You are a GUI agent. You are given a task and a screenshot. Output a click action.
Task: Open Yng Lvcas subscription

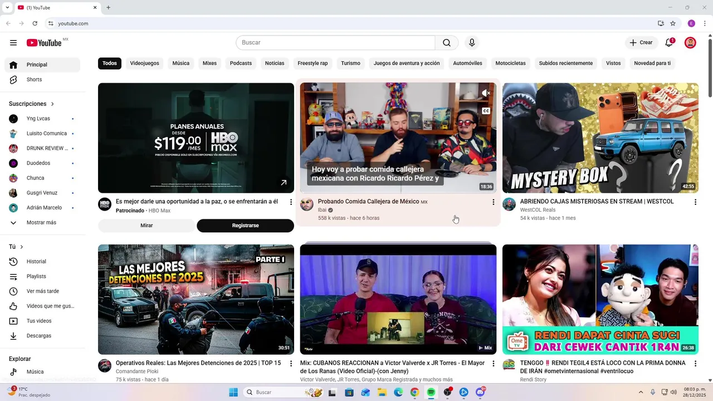(42, 119)
